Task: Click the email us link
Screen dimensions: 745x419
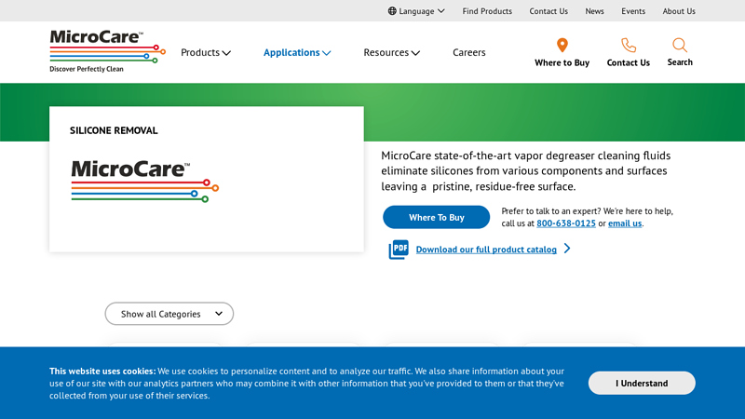Action: (x=625, y=223)
